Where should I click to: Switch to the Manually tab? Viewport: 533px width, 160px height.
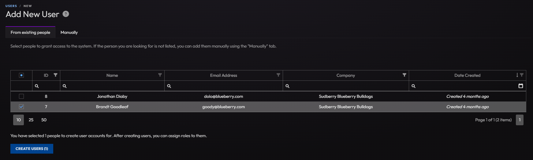pyautogui.click(x=69, y=32)
